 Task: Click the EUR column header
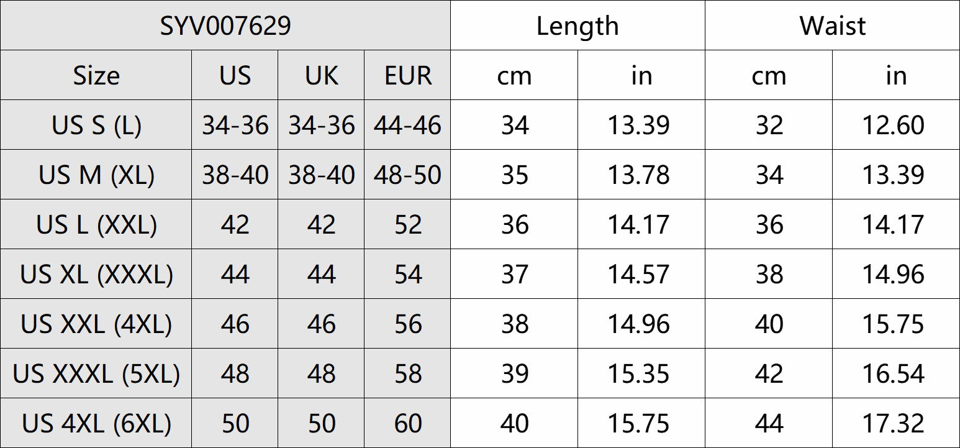click(408, 76)
